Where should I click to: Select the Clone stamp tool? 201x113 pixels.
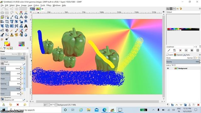(12, 35)
